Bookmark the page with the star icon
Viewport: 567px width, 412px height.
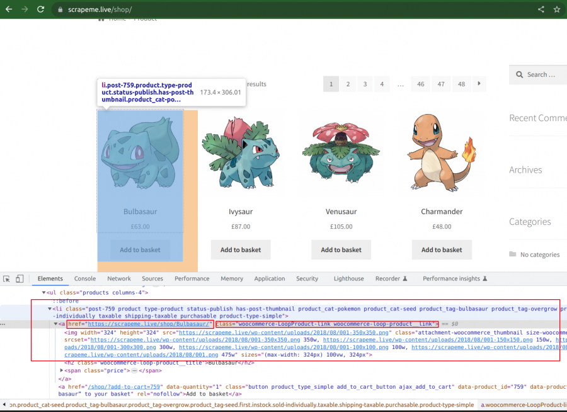click(556, 9)
